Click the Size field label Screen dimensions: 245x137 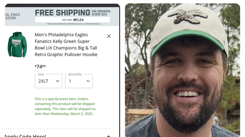pos(41,74)
